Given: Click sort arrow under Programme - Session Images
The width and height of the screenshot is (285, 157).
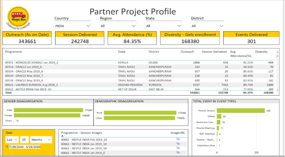Looking at the screenshot, I should tap(62, 136).
